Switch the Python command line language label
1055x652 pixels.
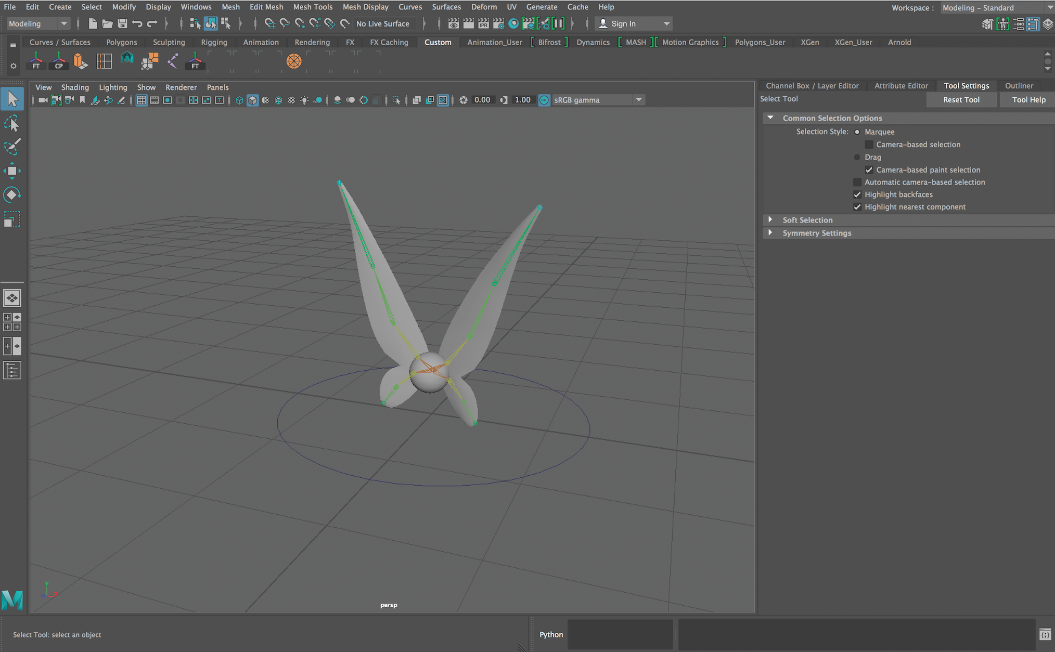(551, 634)
